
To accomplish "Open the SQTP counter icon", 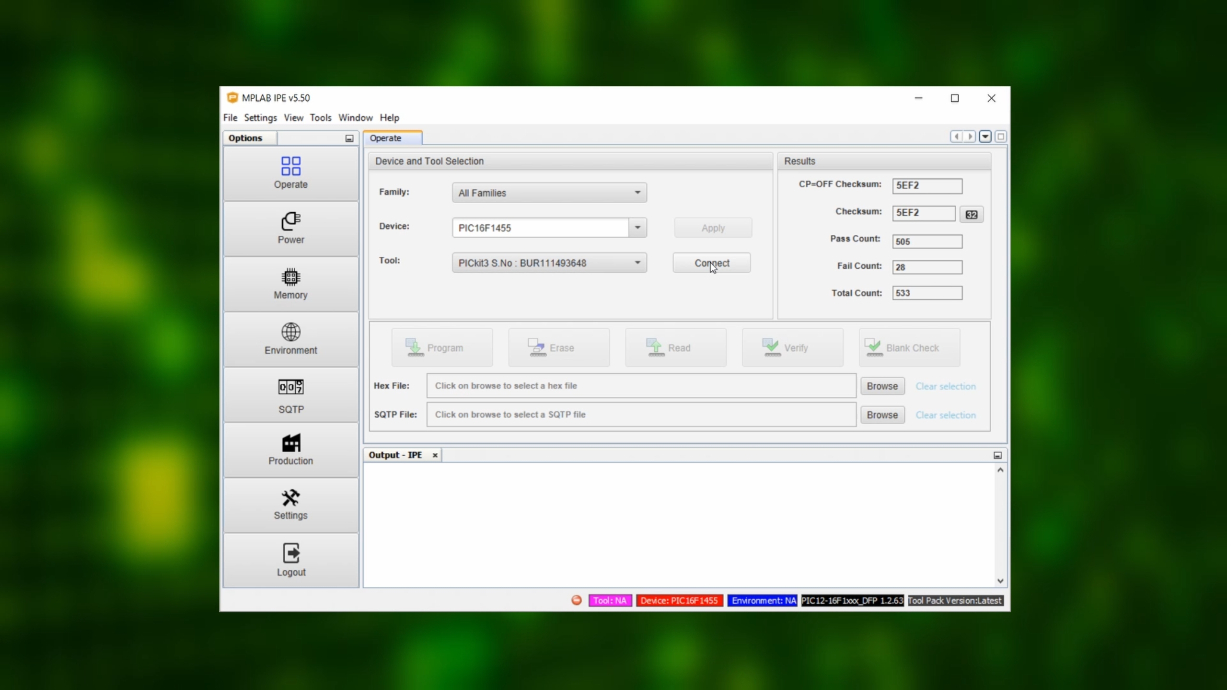I will pyautogui.click(x=290, y=387).
